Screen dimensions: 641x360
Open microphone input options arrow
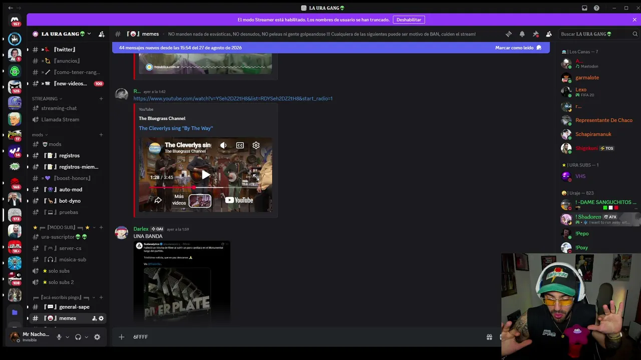pyautogui.click(x=67, y=337)
